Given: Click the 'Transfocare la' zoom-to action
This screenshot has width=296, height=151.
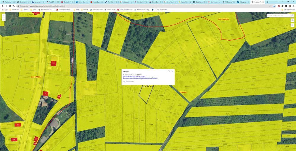Looking at the screenshot, I should (x=129, y=82).
